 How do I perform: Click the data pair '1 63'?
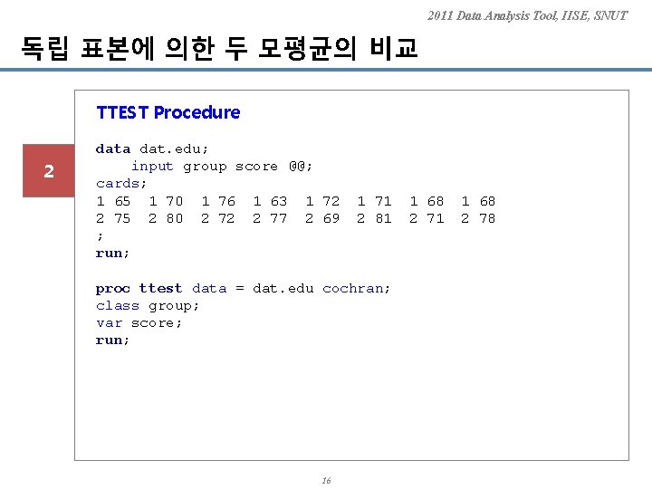point(270,201)
